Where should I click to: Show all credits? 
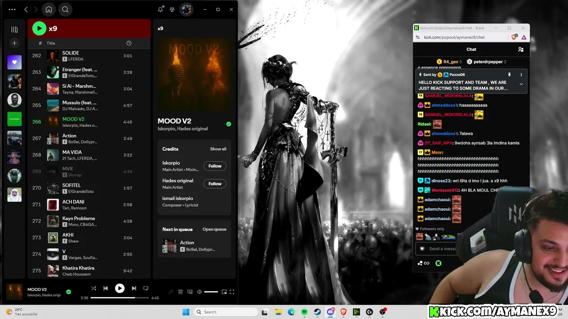(218, 149)
